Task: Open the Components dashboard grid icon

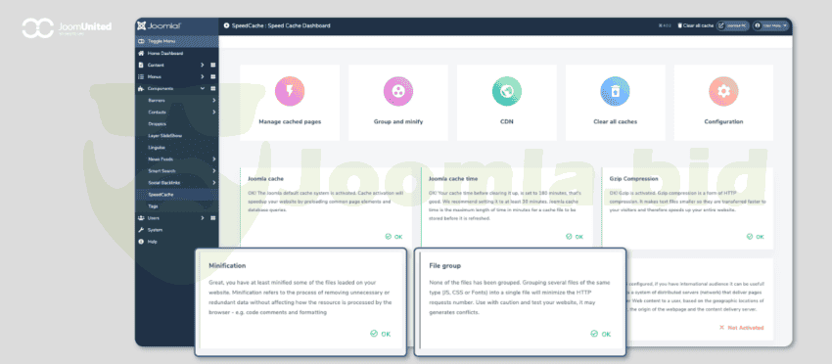Action: tap(212, 89)
